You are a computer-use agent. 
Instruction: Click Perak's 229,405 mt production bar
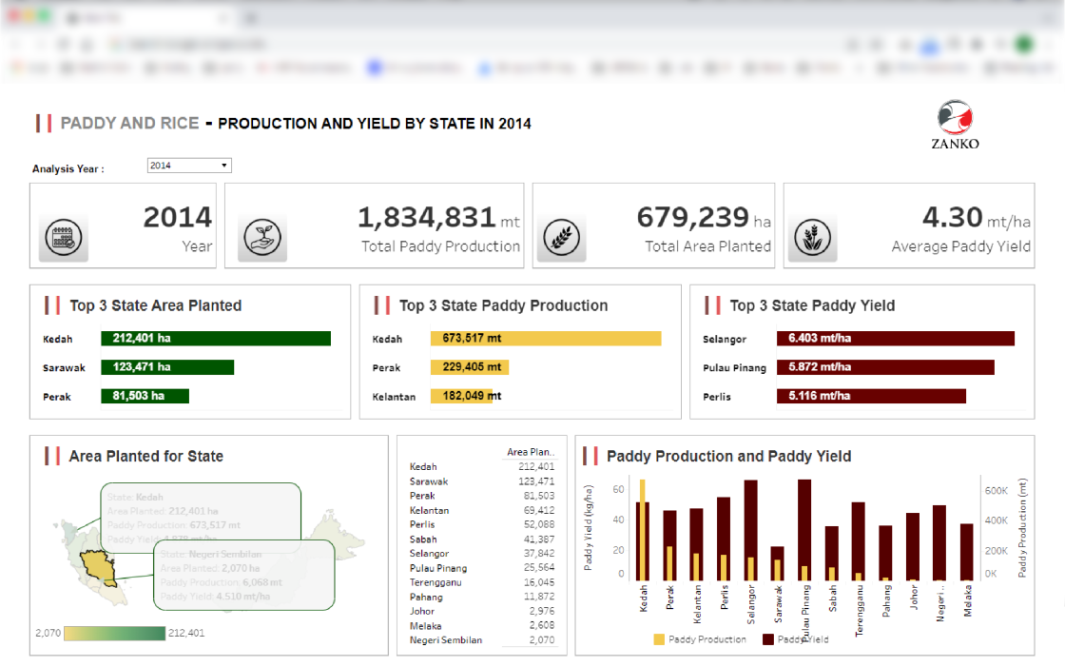(470, 367)
